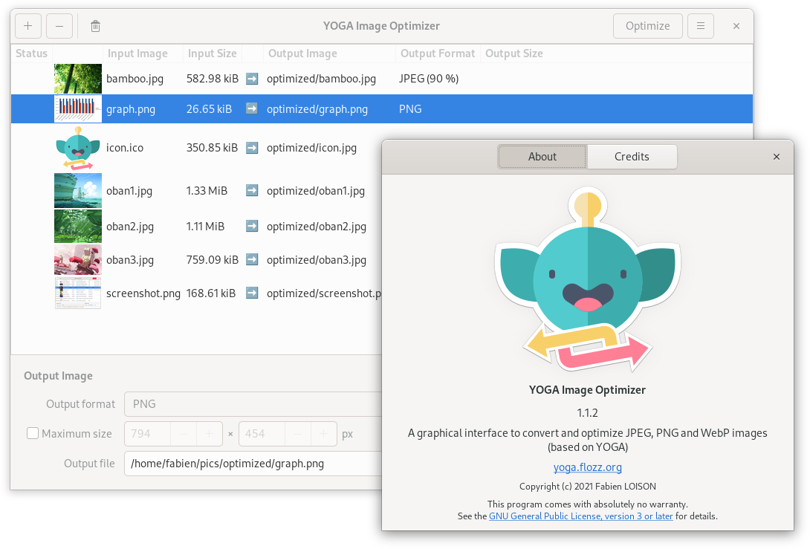Click the arrow icon in bamboo.jpg row
Viewport: 810px width, 549px height.
pos(252,78)
